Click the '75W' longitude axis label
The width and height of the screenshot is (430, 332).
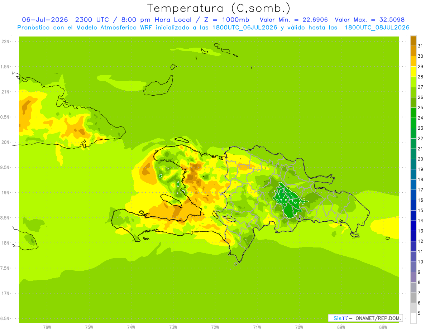tap(89, 327)
